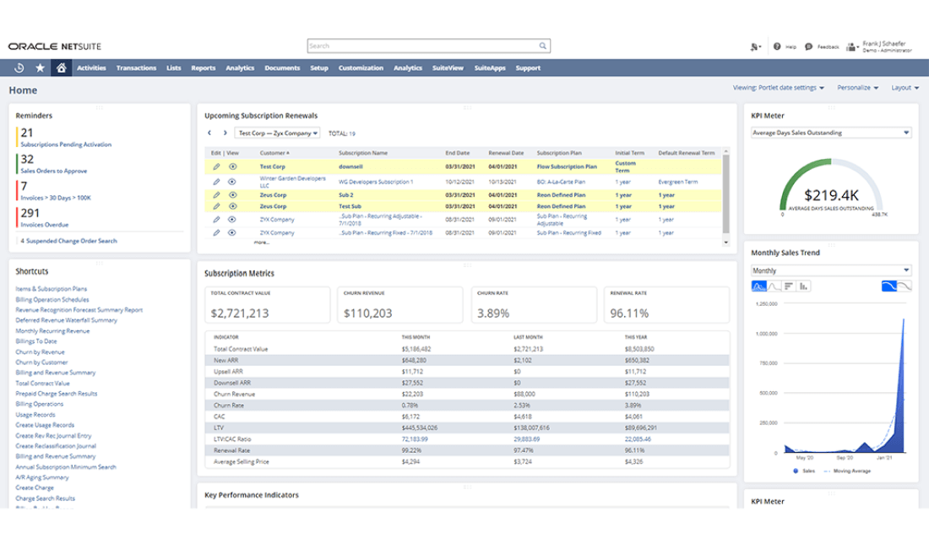
Task: Click the renewals table vertical scrollbar
Action: pyautogui.click(x=725, y=194)
